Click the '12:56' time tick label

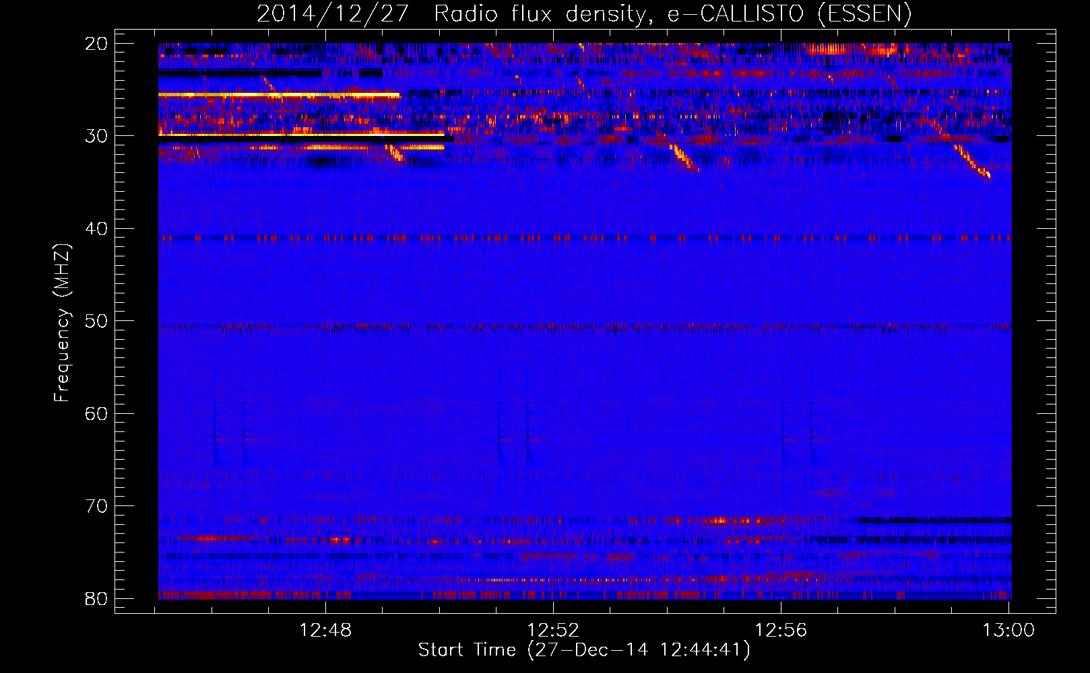point(781,630)
